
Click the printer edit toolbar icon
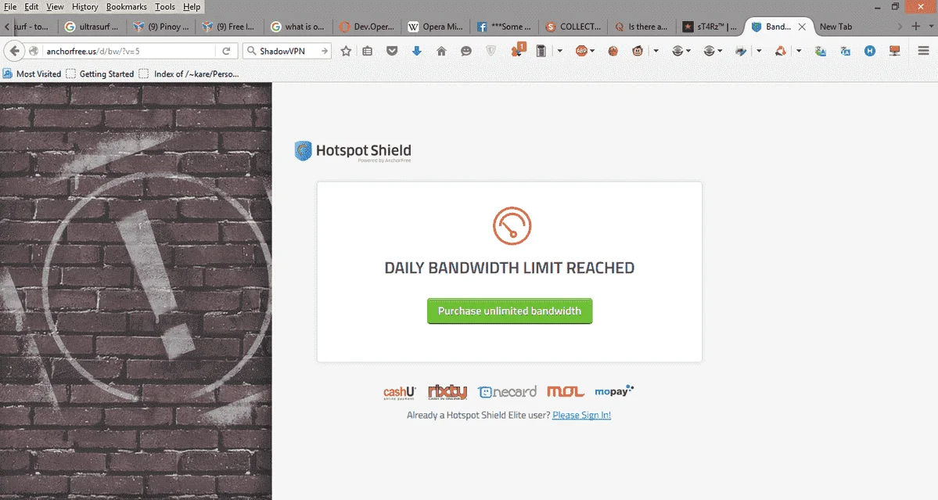tap(741, 52)
